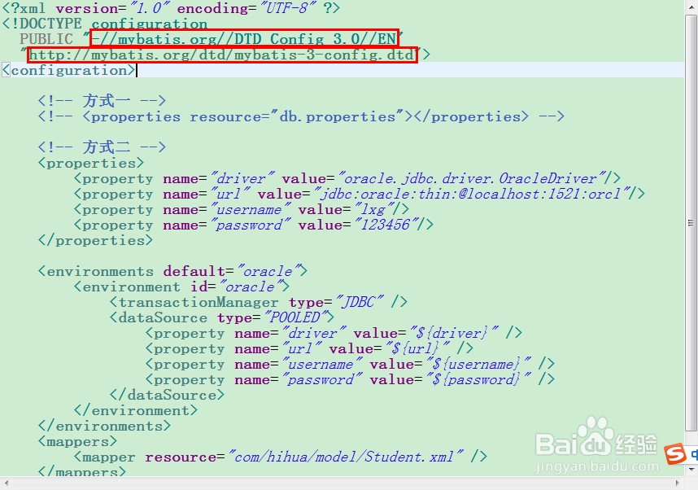Click the opening "<properties>" tag
698x490 pixels.
[91, 163]
